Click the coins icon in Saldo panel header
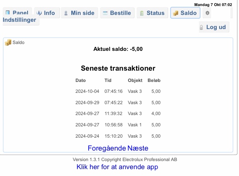Image resolution: width=239 pixels, height=176 pixels. (x=8, y=42)
